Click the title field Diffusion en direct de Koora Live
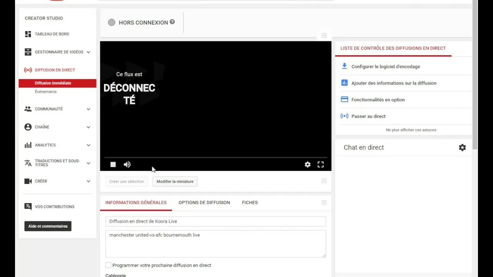The image size is (493, 277). [x=216, y=221]
